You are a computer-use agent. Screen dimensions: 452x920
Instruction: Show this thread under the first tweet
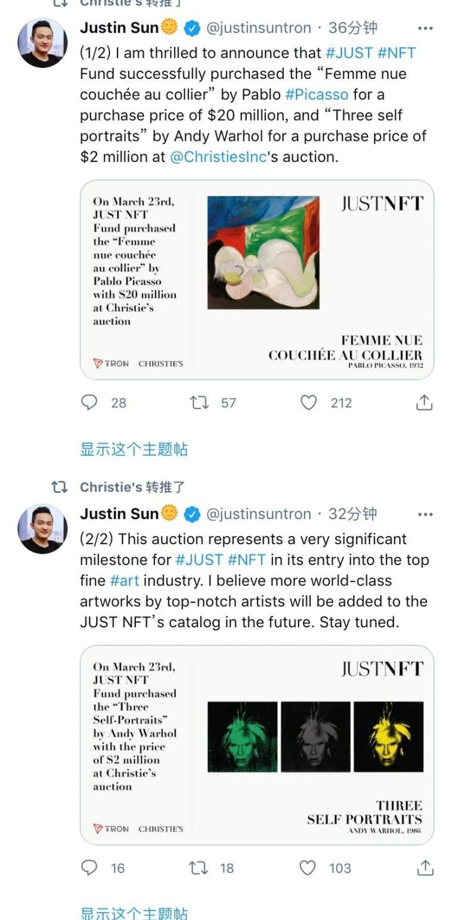134,449
